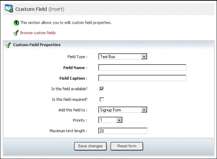
Task: Enable the 'Is this field required?' checkbox
Action: [102, 99]
